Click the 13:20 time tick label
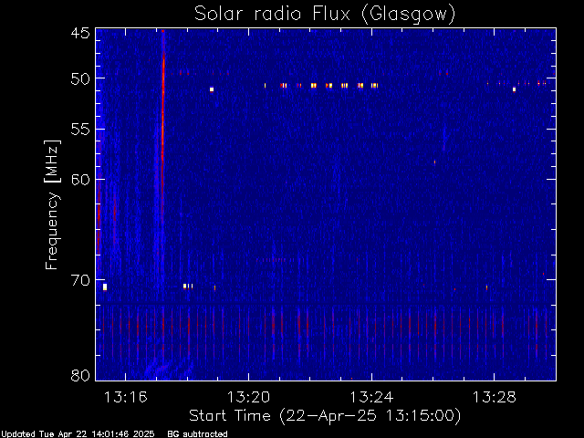The width and height of the screenshot is (584, 438). [248, 398]
